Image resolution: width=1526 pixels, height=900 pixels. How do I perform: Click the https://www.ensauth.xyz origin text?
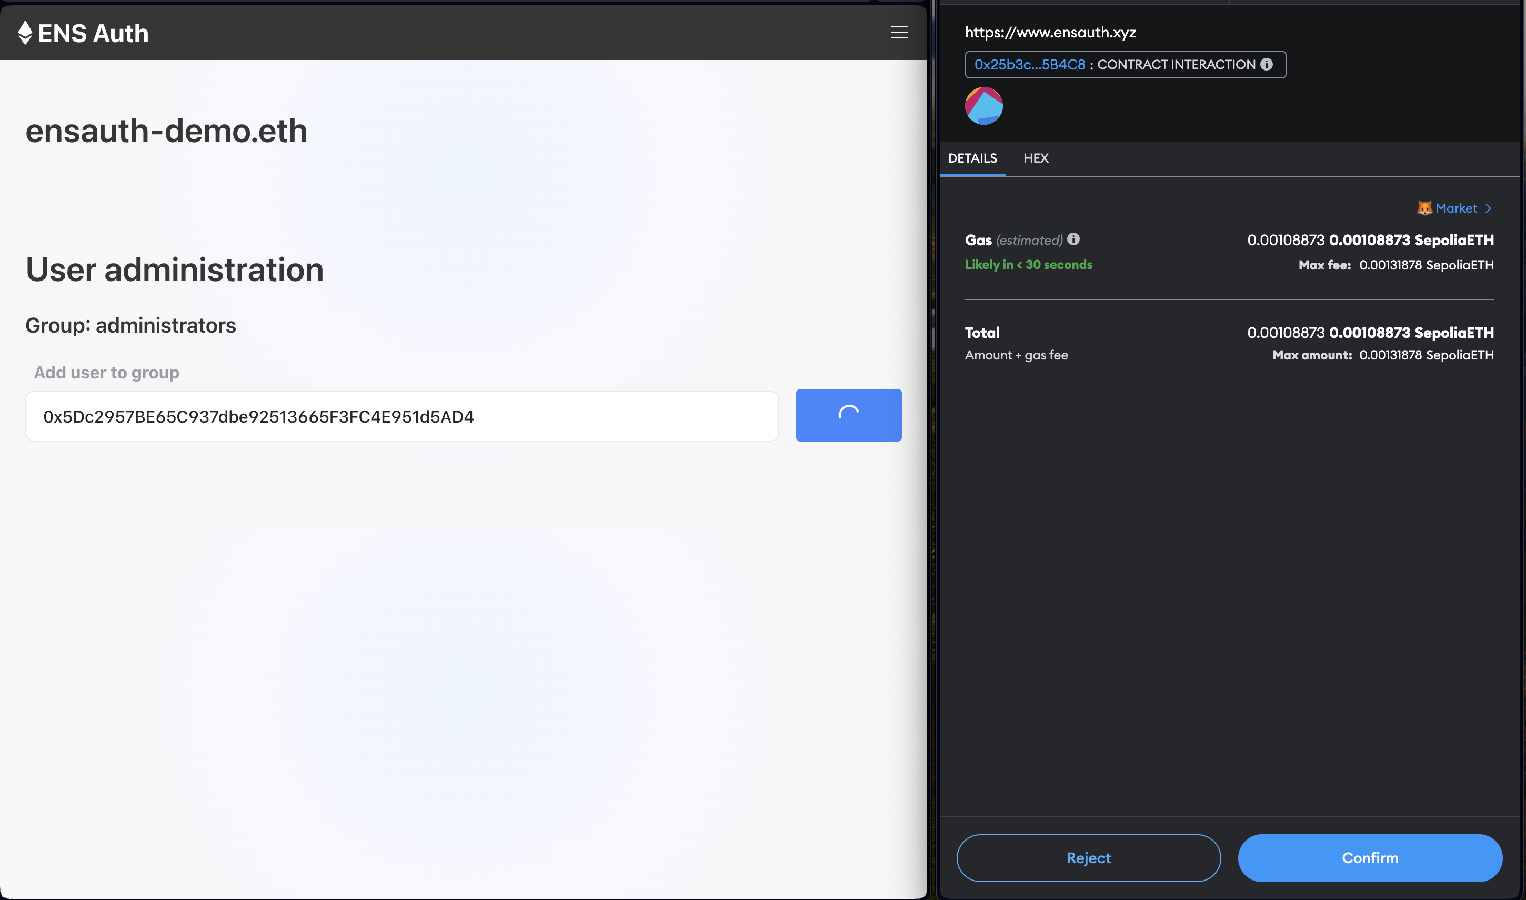pos(1050,32)
